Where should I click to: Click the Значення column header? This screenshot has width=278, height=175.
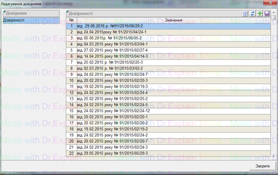pyautogui.click(x=173, y=20)
